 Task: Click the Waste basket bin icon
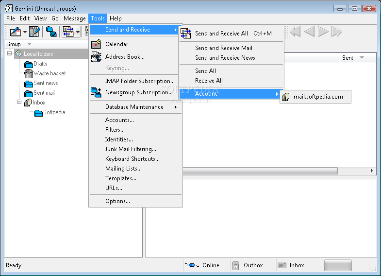[x=29, y=73]
